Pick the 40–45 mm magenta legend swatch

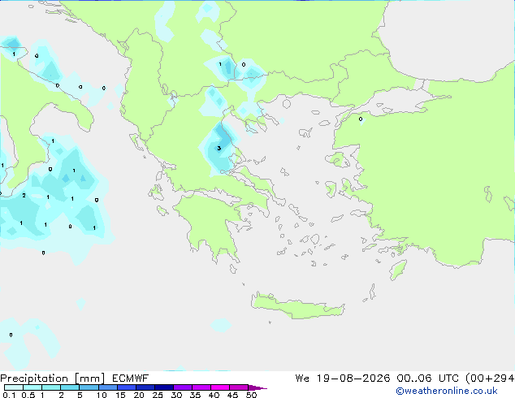(220, 387)
